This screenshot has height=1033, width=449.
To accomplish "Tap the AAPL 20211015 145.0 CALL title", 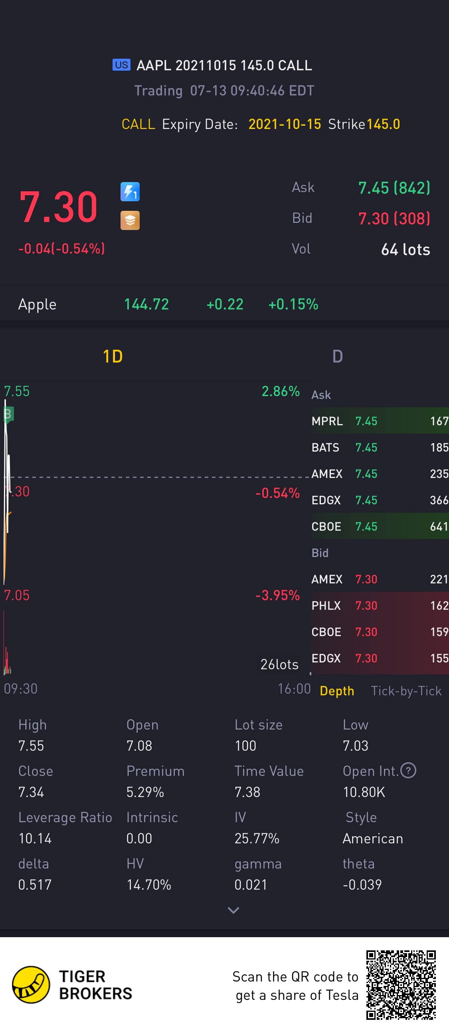I will click(224, 65).
